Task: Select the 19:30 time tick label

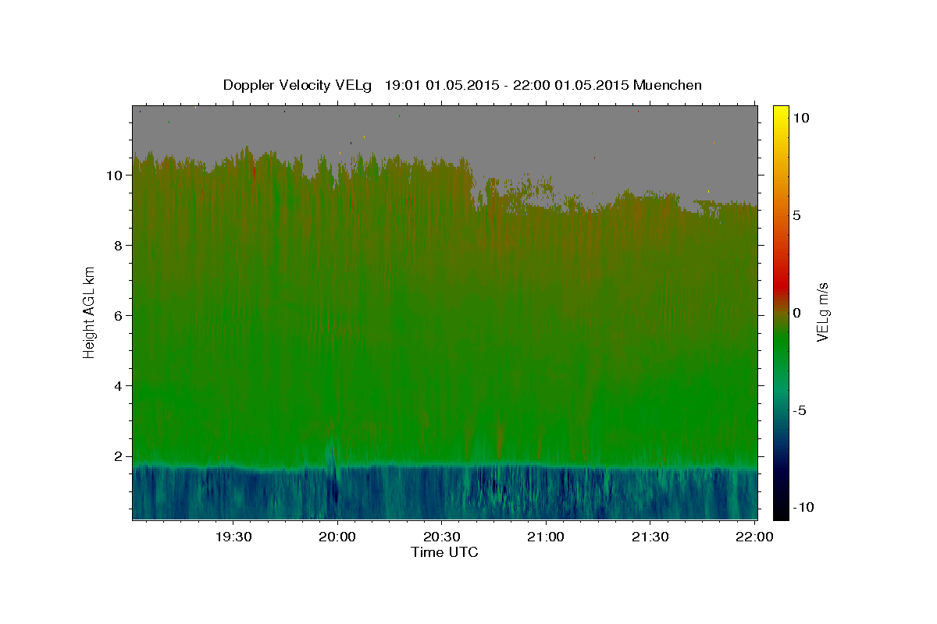Action: pos(233,537)
